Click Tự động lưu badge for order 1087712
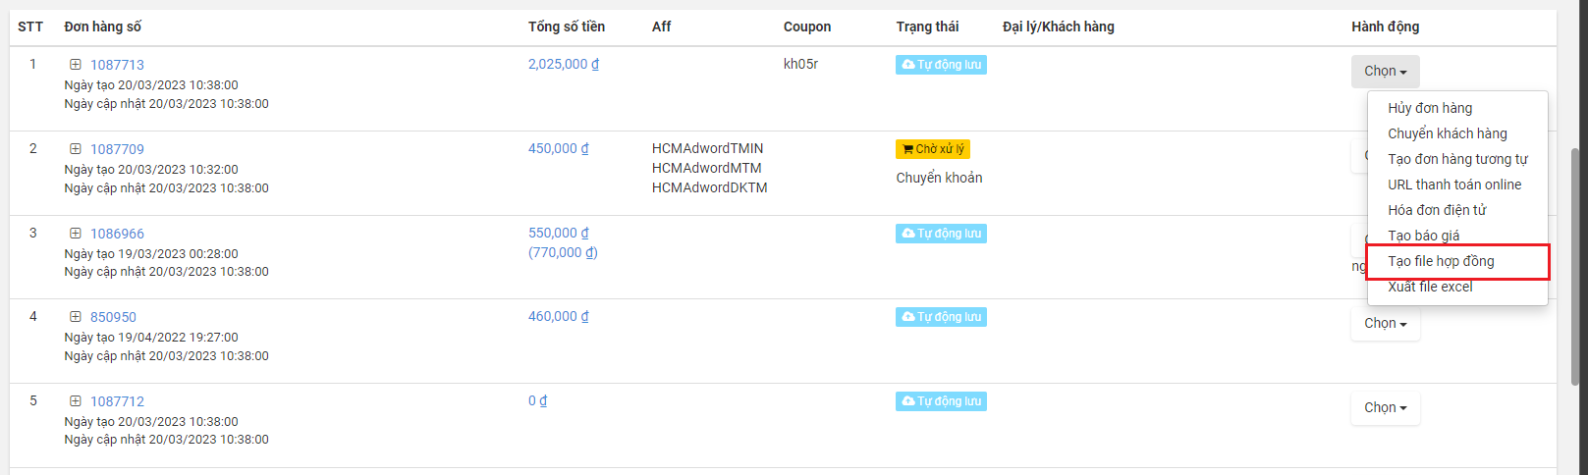This screenshot has height=475, width=1588. point(941,401)
